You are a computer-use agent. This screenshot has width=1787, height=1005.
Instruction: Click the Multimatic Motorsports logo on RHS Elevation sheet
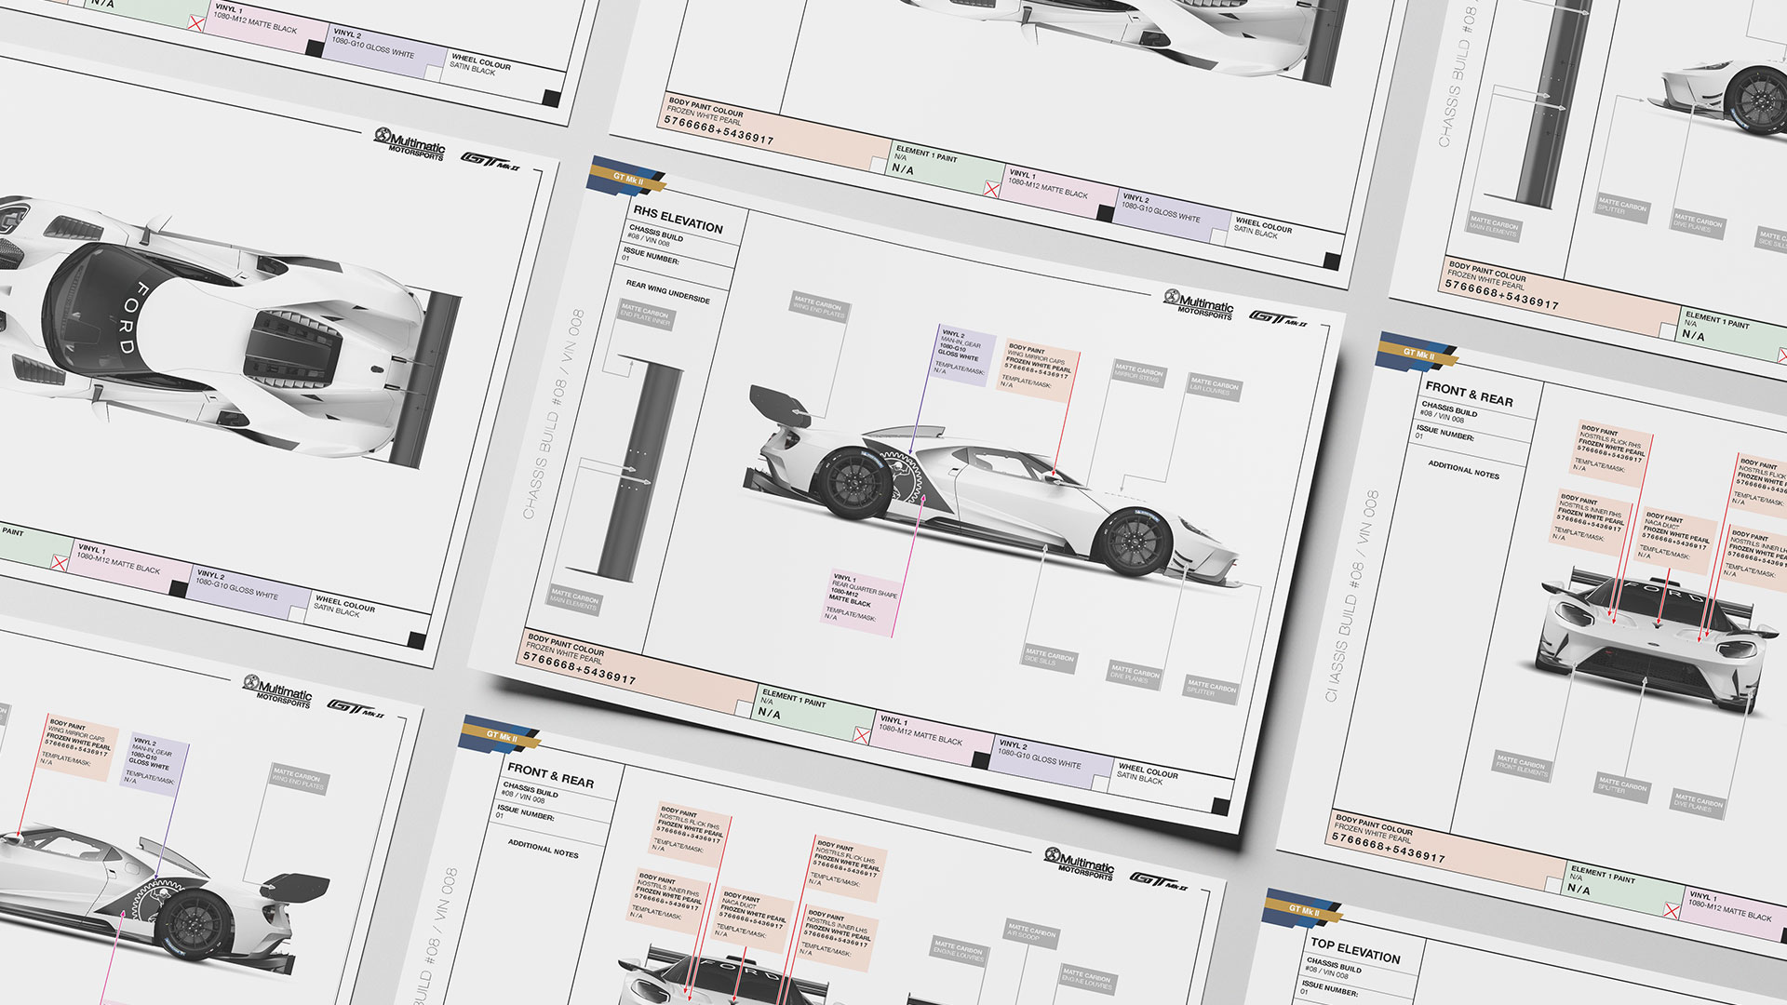tap(1199, 304)
